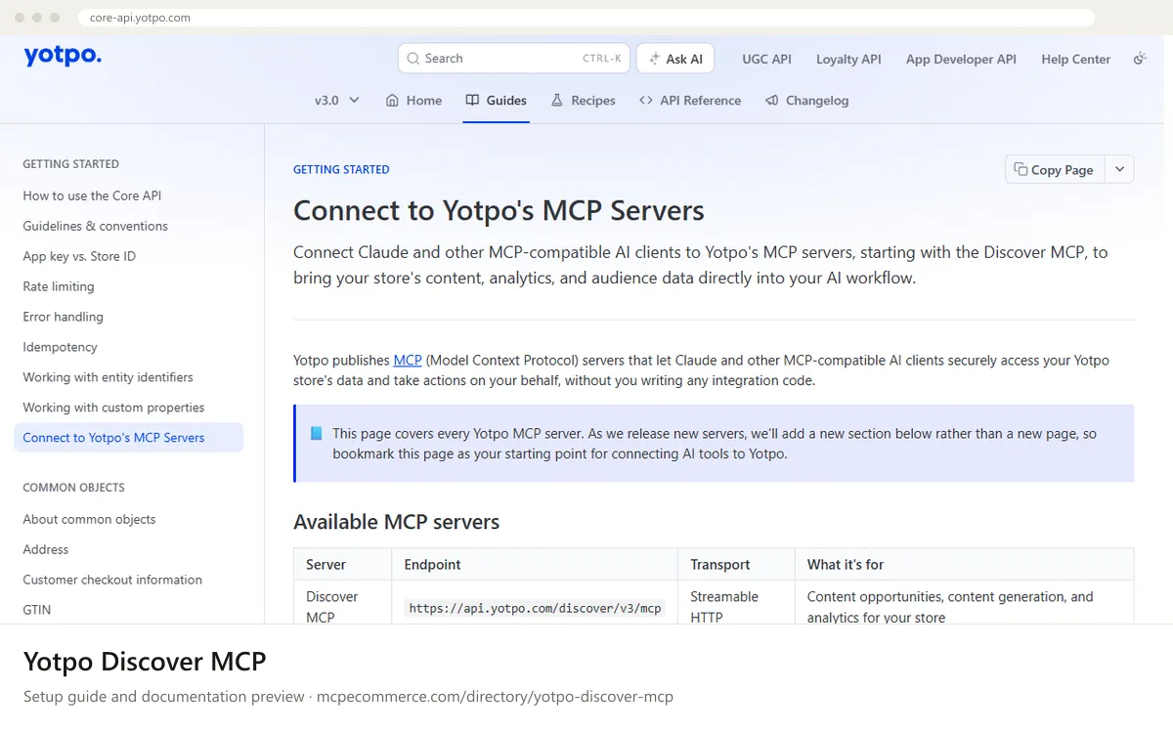The width and height of the screenshot is (1173, 733).
Task: Open the Changelog tab
Action: point(807,100)
